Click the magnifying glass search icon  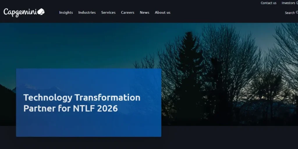297,13
